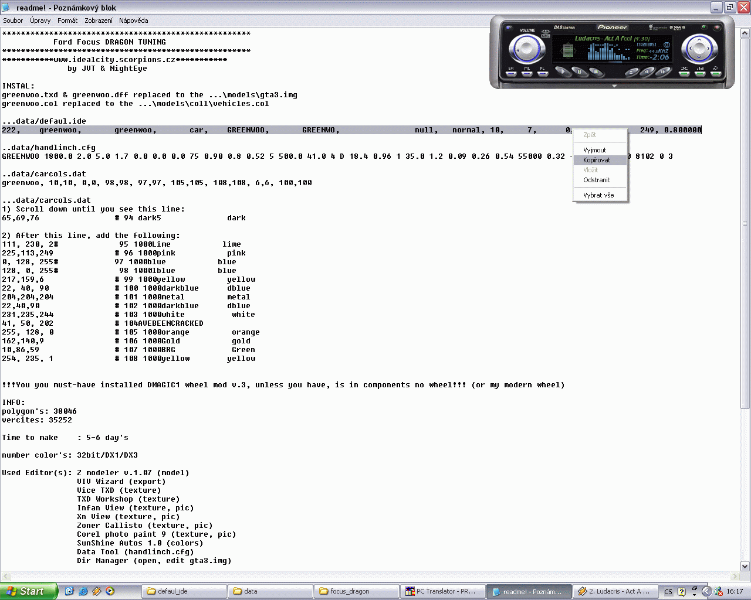Toggle the PL playlist button
Screen dimensions: 751x600
[542, 73]
